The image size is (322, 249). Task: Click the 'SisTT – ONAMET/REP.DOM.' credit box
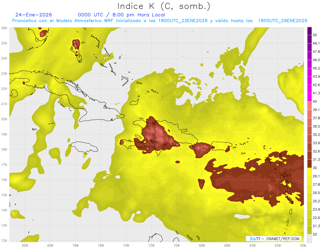pos(273,239)
